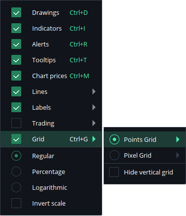The width and height of the screenshot is (186, 216).
Task: Click the Ctrl+T shortcut text
Action: tap(78, 60)
